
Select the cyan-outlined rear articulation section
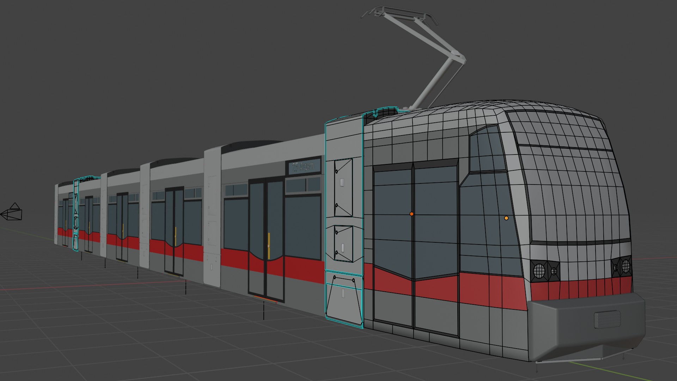(76, 214)
